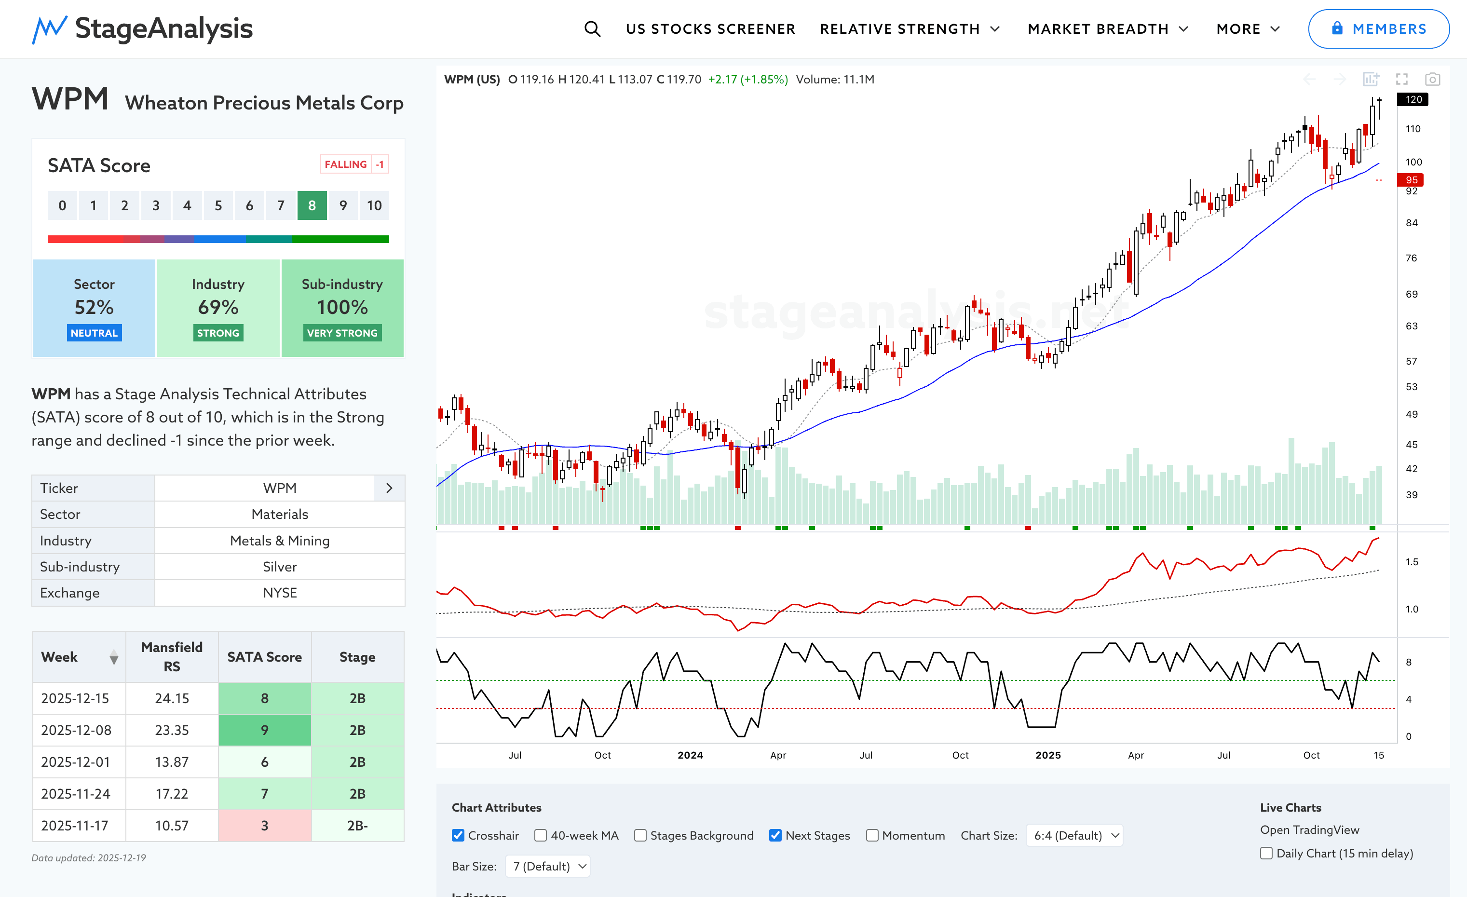Enable the Stages Background checkbox
This screenshot has width=1467, height=897.
[640, 835]
